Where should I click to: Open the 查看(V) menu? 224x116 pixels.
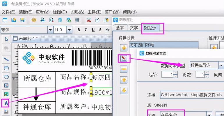(x=42, y=12)
